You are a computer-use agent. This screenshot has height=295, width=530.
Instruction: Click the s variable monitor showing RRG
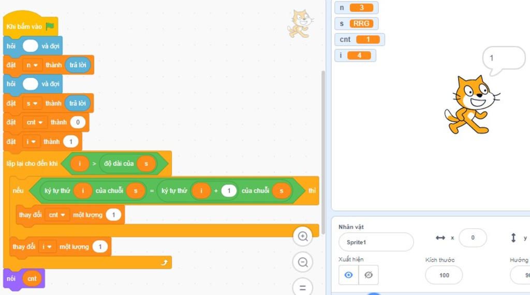[356, 23]
